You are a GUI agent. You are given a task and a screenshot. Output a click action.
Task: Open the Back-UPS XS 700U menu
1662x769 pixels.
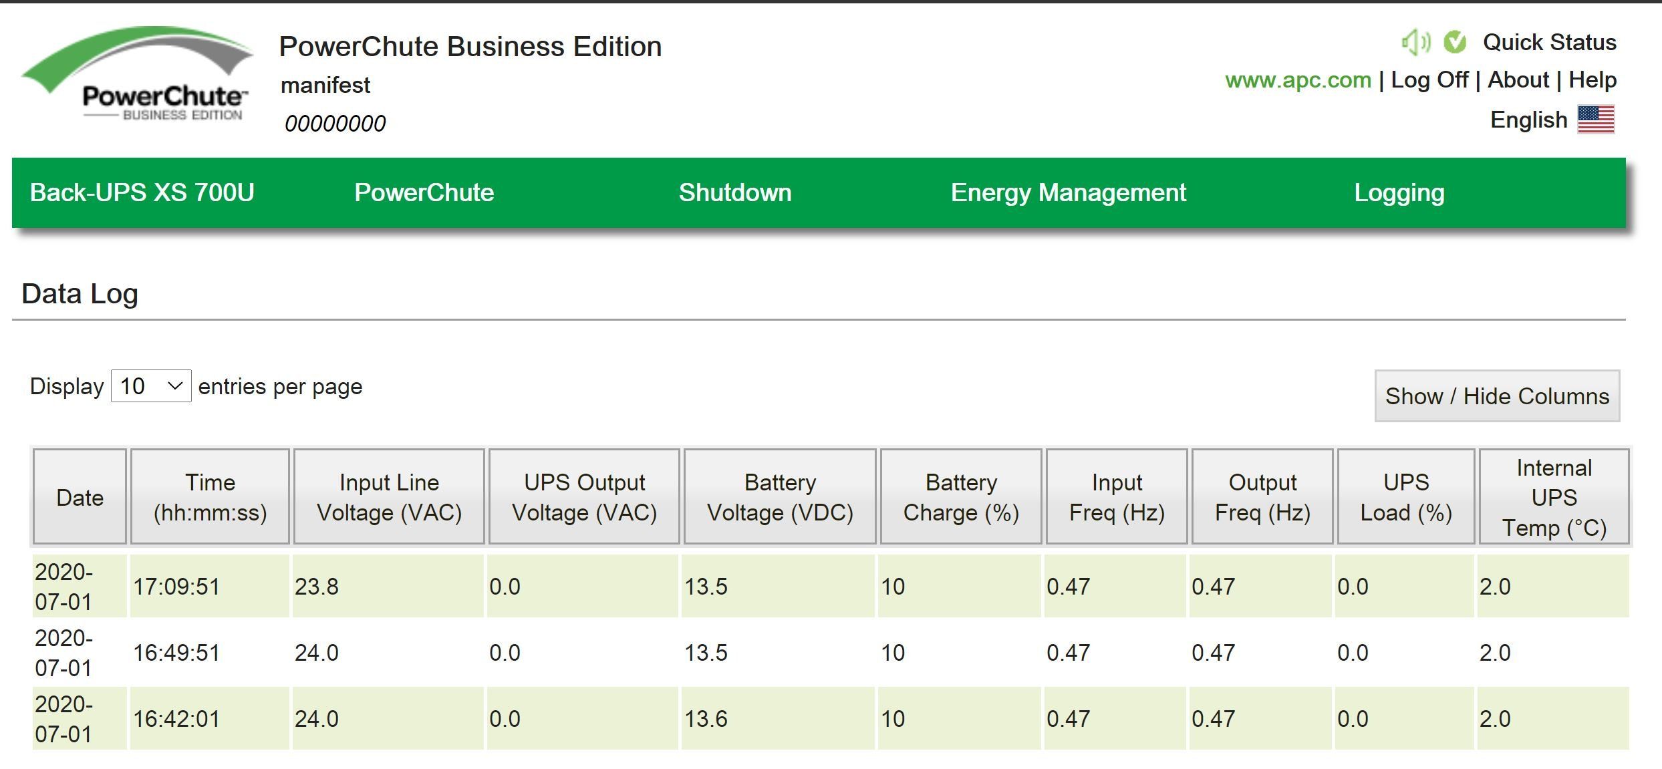(x=142, y=192)
